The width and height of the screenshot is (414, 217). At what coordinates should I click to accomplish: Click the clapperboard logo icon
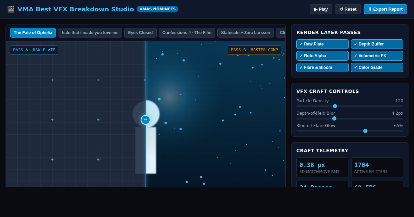(x=11, y=9)
